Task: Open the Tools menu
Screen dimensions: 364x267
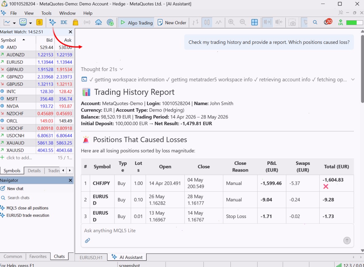Action: tap(46, 13)
